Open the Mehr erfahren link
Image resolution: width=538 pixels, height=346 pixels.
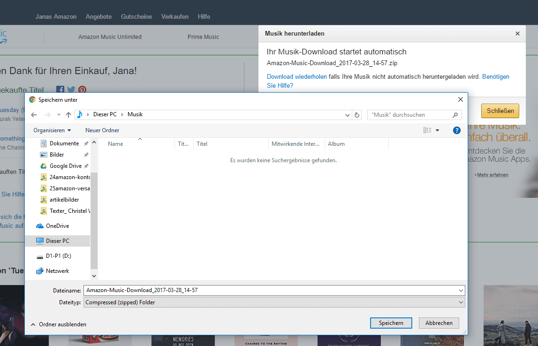(x=492, y=175)
